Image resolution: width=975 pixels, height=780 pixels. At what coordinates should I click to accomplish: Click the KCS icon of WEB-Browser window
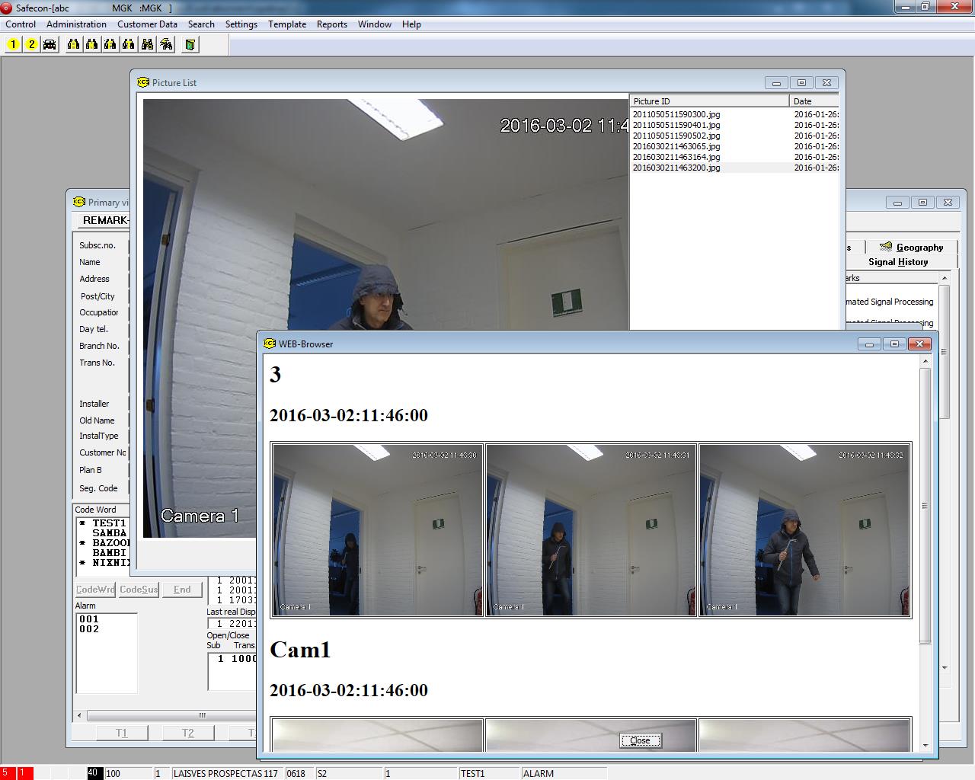click(x=270, y=344)
